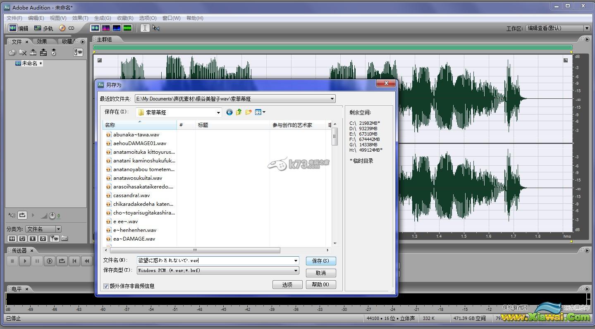Screen dimensions: 595x329
Task: Click the 选项 options button
Action: pos(287,284)
